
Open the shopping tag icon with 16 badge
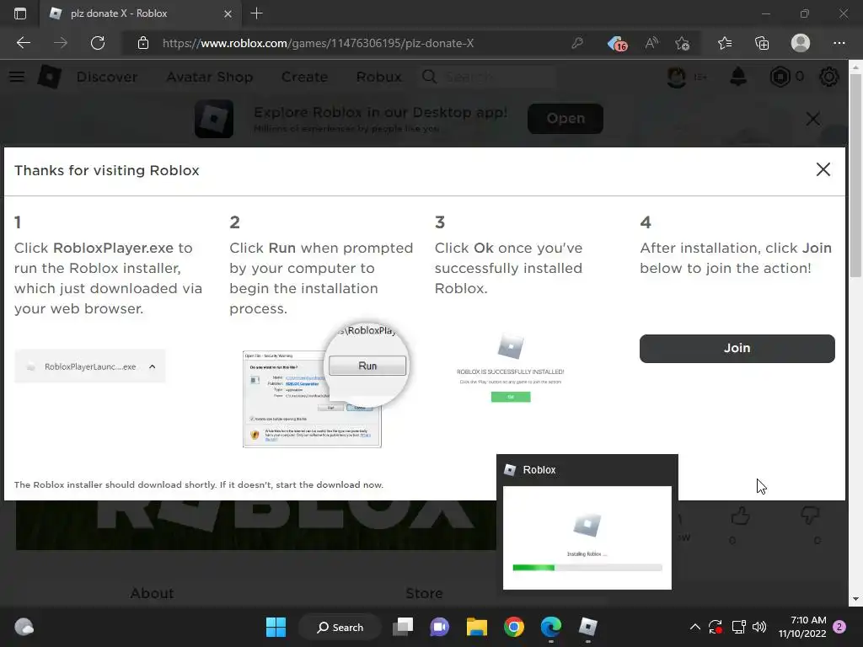click(616, 43)
